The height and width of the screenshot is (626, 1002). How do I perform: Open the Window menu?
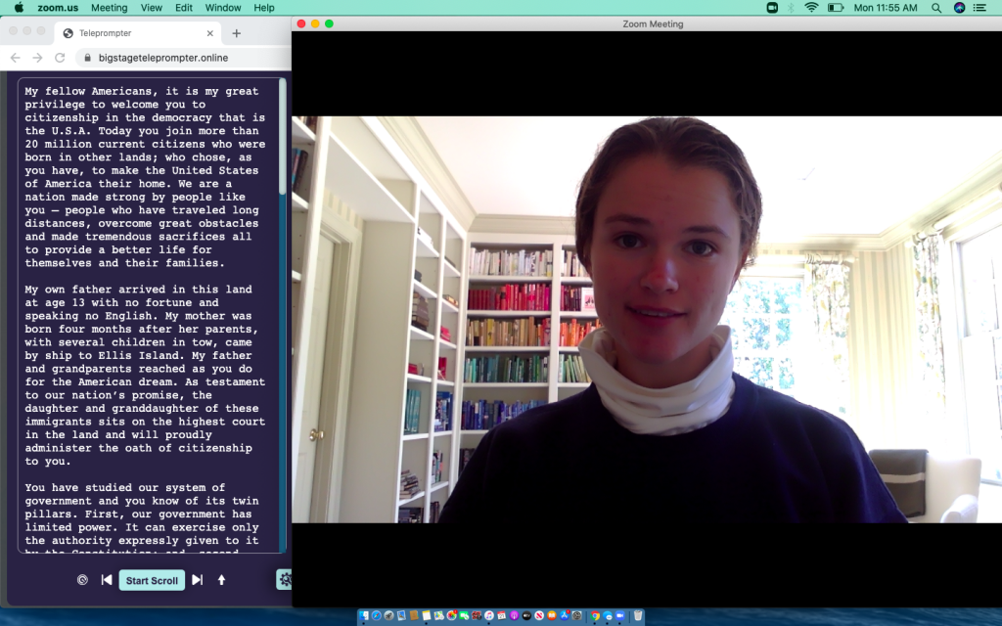pos(223,8)
